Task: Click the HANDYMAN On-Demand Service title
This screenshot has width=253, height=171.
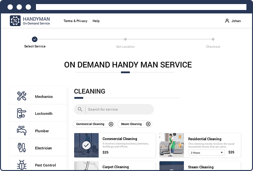Action: (x=36, y=21)
